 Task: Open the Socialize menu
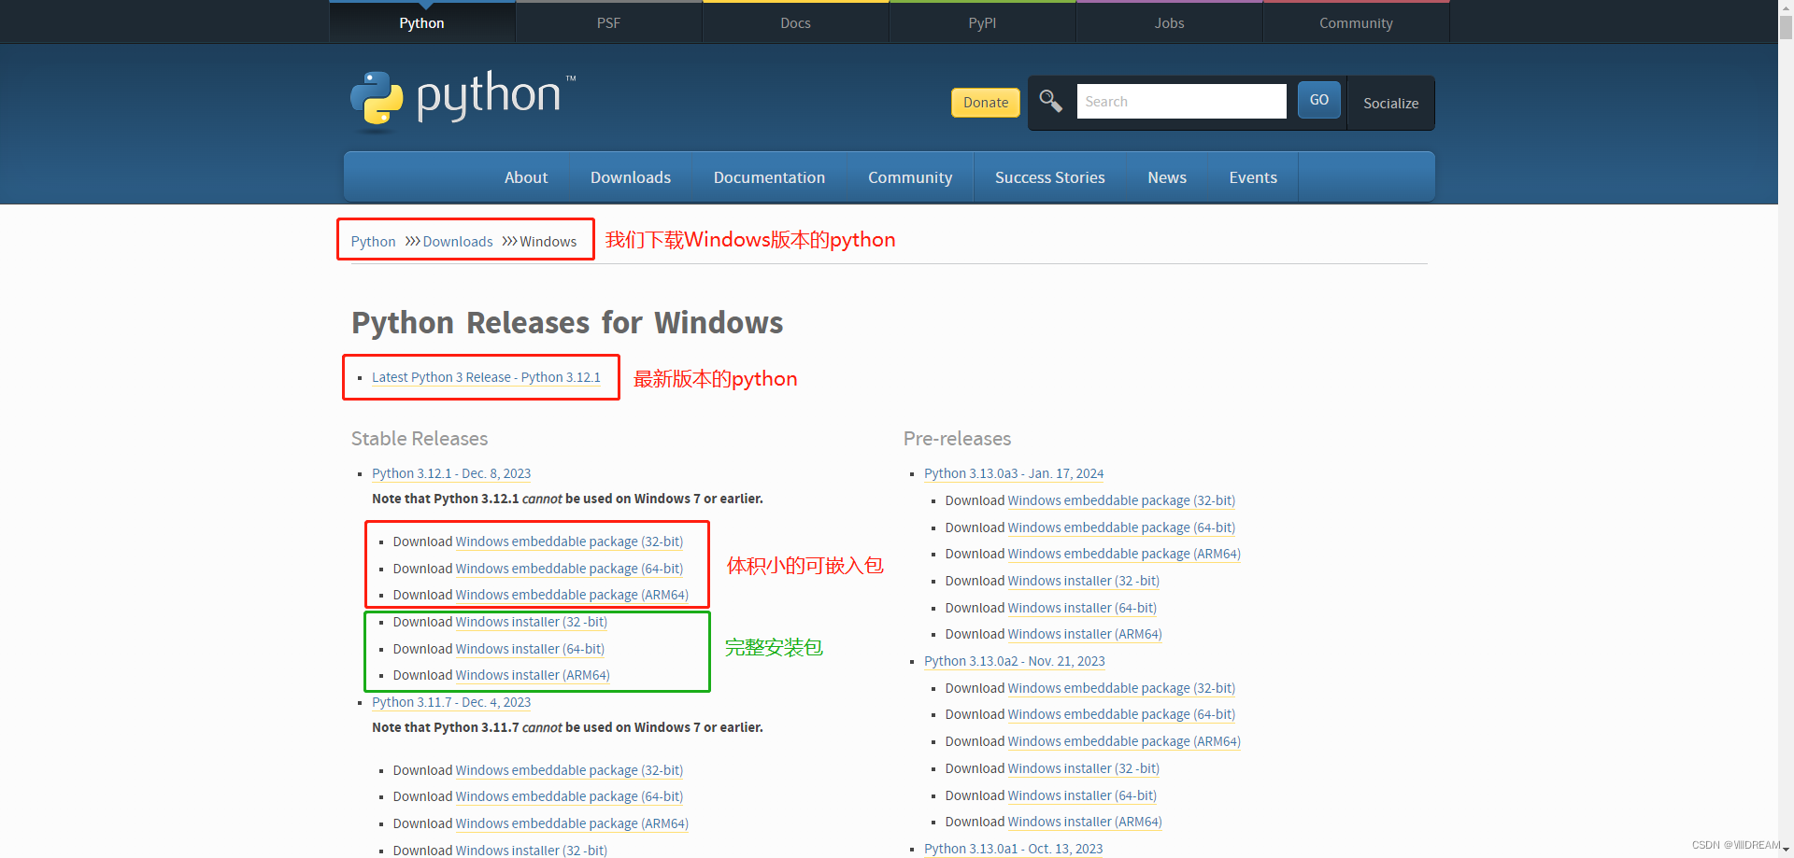pos(1390,103)
